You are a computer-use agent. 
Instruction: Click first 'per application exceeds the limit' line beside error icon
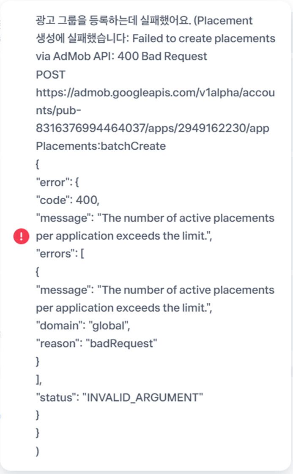pos(124,236)
